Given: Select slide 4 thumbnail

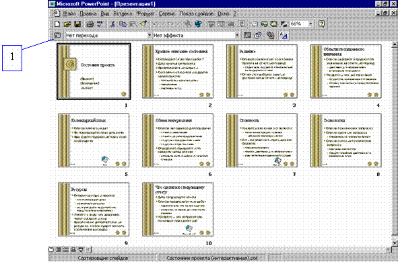Looking at the screenshot, I should point(345,71).
